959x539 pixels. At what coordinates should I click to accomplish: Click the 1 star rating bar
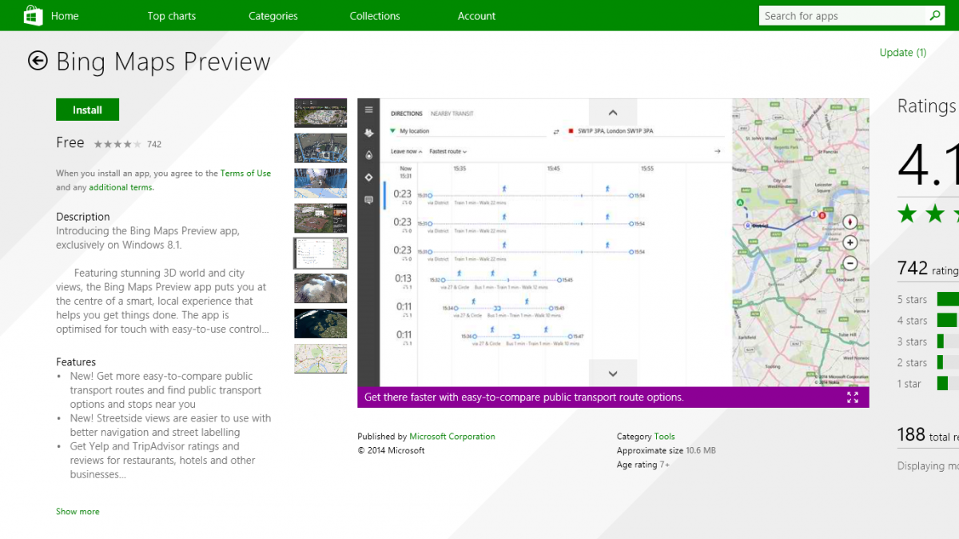click(948, 383)
